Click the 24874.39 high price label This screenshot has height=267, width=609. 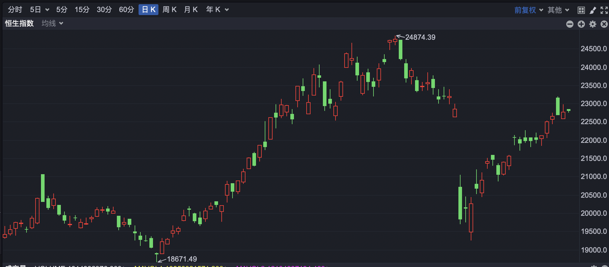point(420,37)
